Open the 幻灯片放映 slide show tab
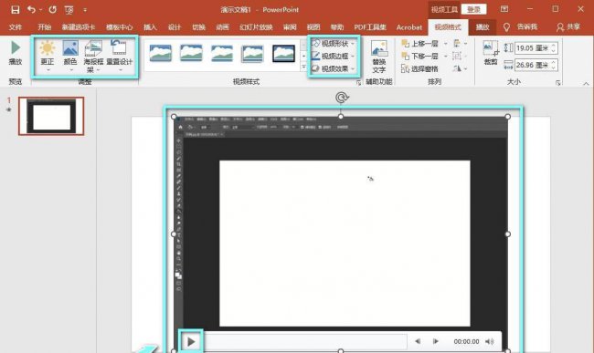The height and width of the screenshot is (353, 594). 256,27
